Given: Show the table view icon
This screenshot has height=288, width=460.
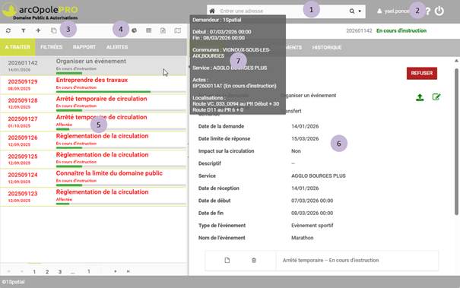Looking at the screenshot, I should point(149,30).
